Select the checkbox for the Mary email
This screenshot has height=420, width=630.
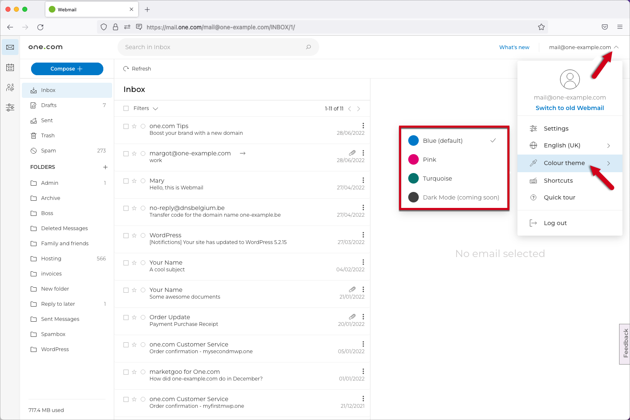coord(126,181)
